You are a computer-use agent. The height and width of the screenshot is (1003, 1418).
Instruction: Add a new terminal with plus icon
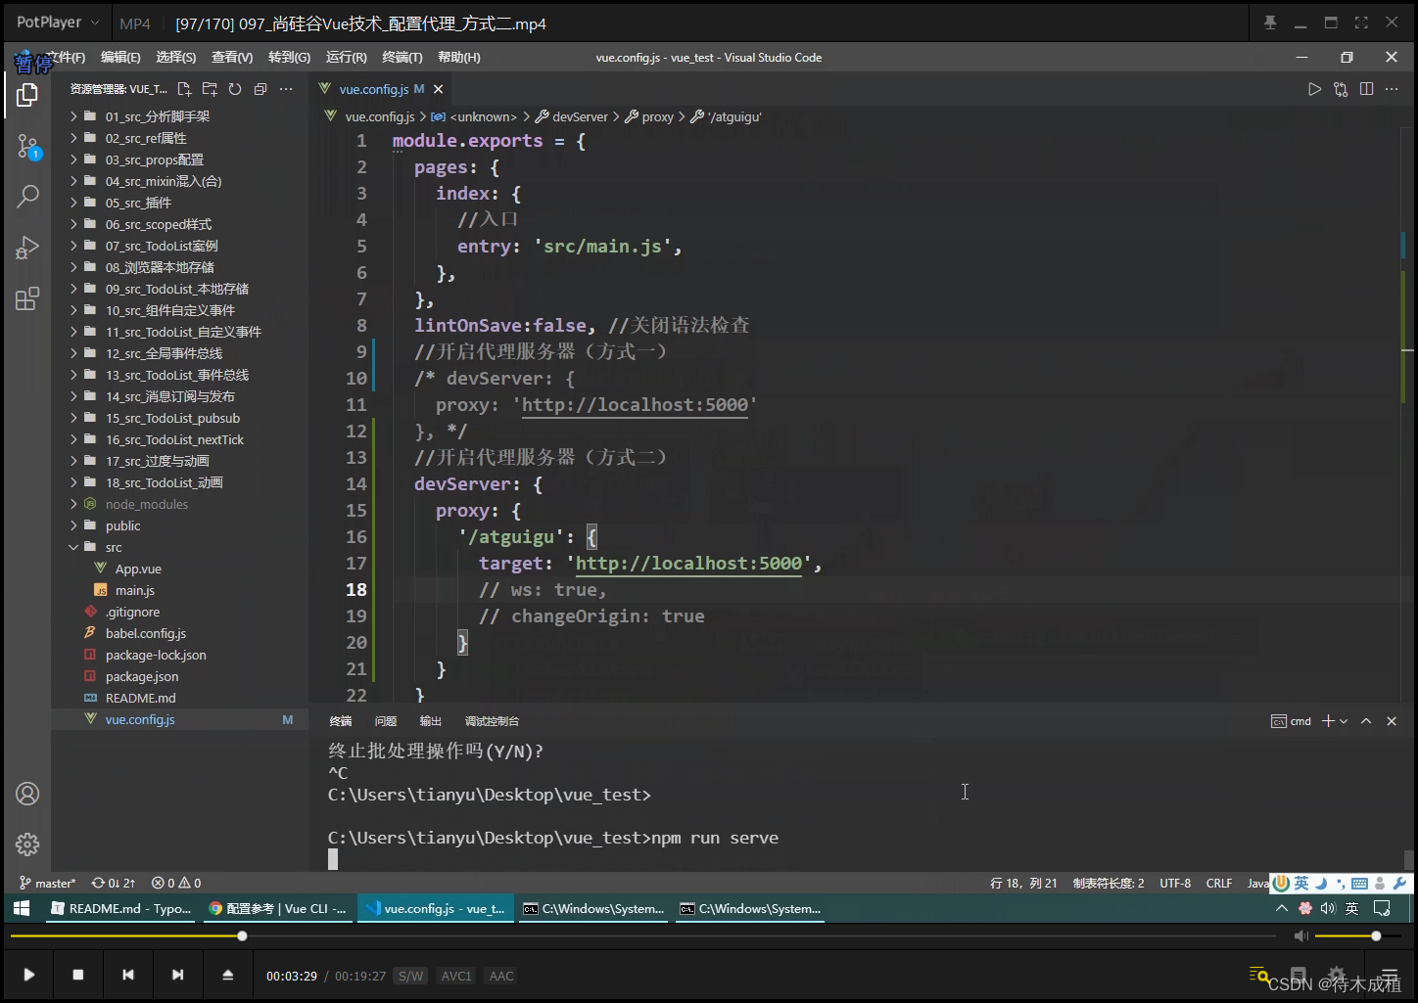(1328, 721)
